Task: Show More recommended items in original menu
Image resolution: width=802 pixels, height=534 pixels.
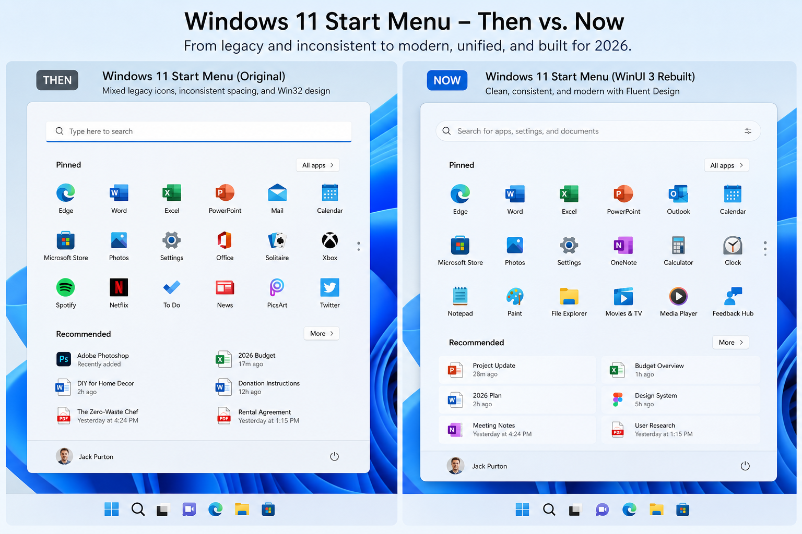Action: (x=322, y=334)
